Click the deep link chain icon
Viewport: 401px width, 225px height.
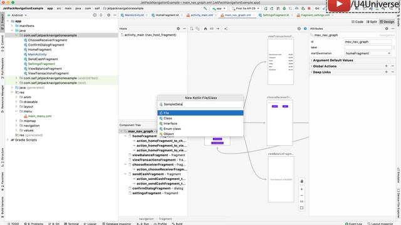pyautogui.click(x=212, y=29)
